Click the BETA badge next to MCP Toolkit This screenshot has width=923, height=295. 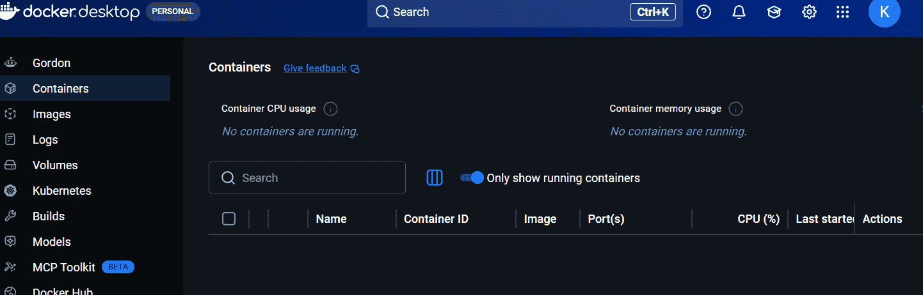coord(118,267)
